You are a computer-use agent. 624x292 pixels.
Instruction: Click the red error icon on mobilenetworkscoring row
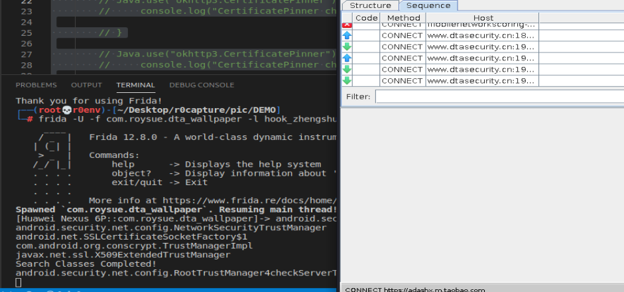pos(347,25)
